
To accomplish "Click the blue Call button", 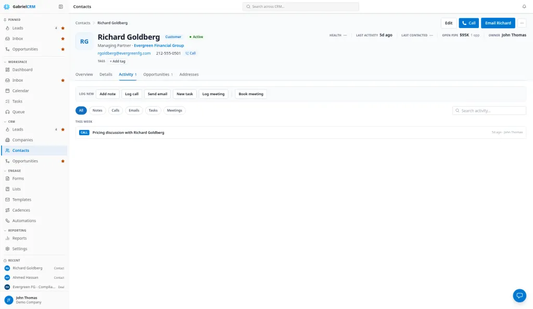I will pos(469,23).
